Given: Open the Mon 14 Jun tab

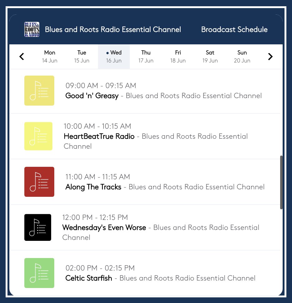Looking at the screenshot, I should (50, 57).
